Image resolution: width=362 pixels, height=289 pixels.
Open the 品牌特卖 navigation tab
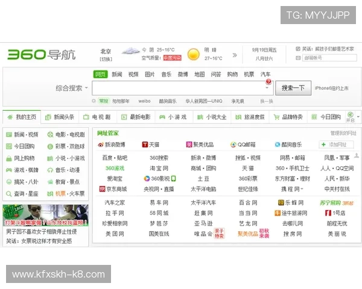[x=288, y=117]
